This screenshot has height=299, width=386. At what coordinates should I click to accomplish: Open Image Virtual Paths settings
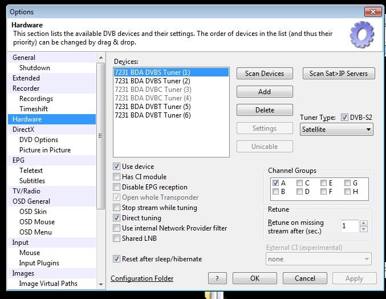[52, 284]
